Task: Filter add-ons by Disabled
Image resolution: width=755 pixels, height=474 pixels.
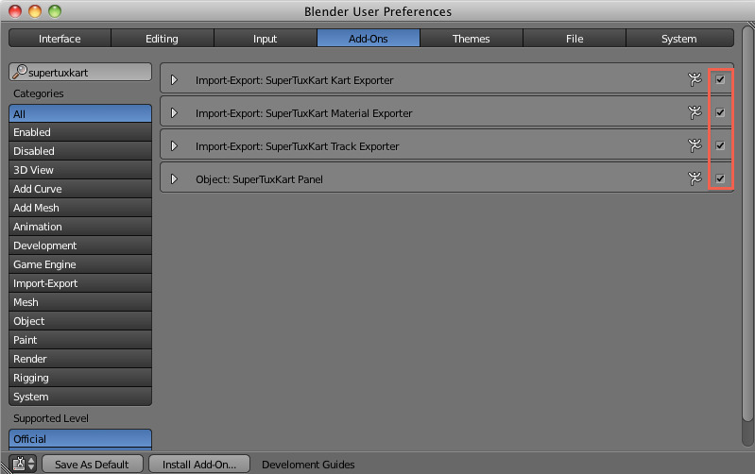Action: pos(80,151)
